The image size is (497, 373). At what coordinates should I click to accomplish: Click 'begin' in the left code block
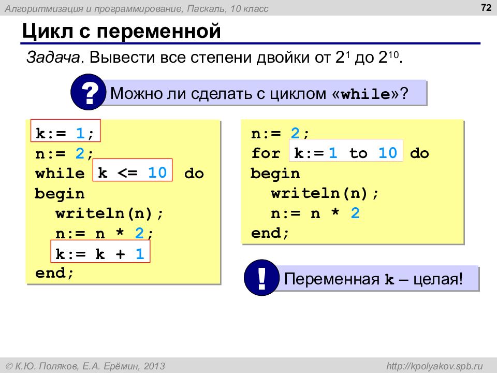pos(60,194)
